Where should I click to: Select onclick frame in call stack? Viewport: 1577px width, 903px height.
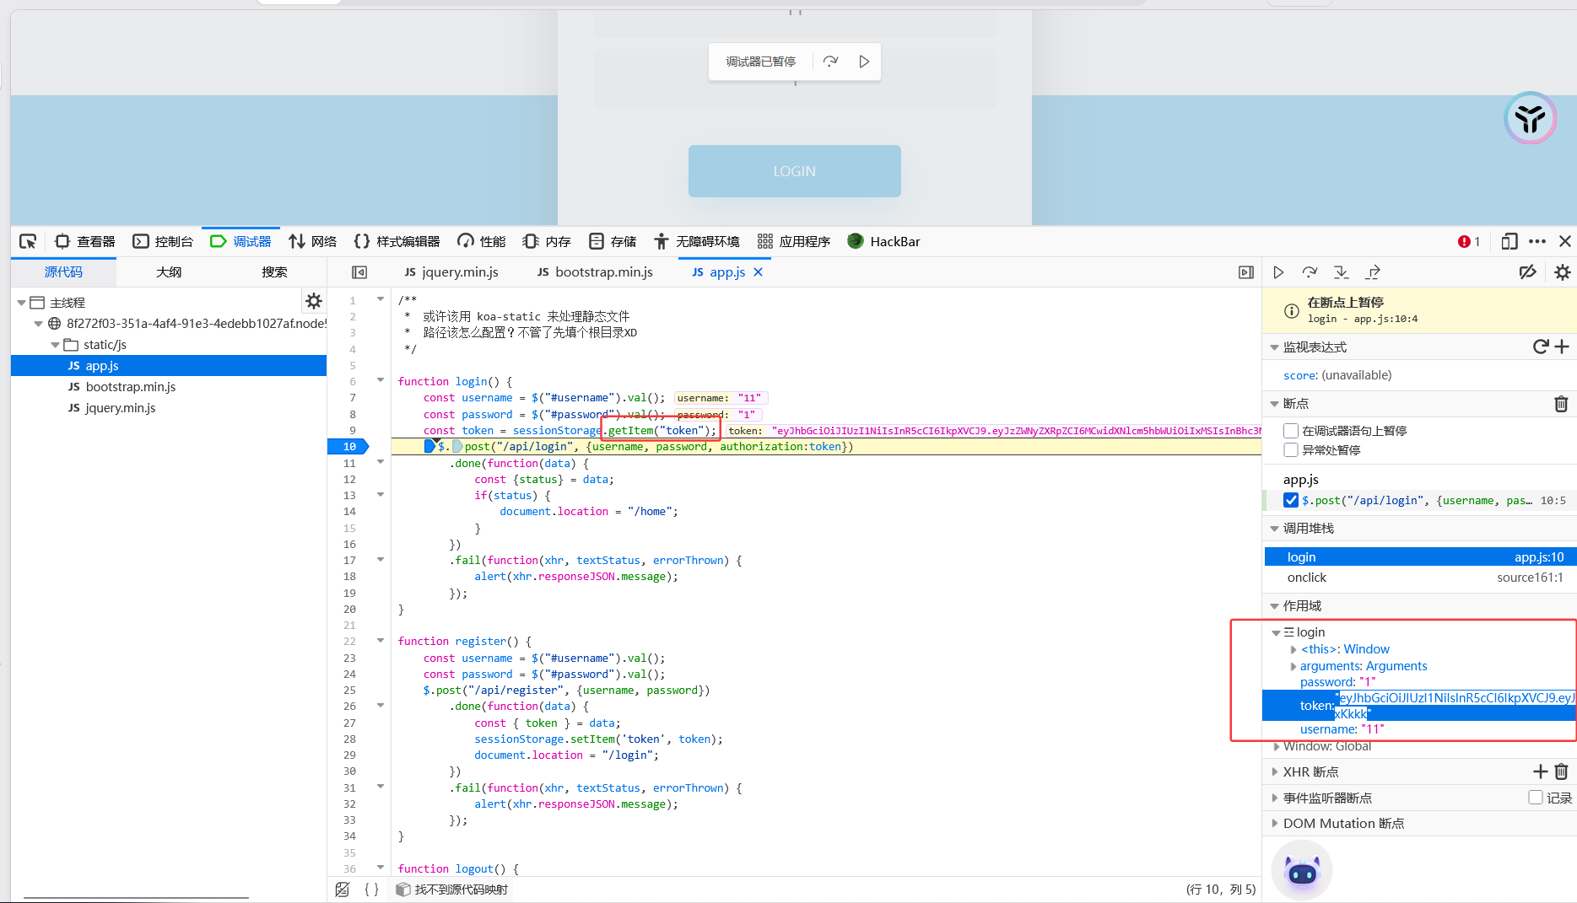coord(1307,578)
